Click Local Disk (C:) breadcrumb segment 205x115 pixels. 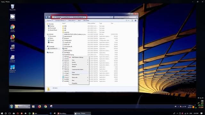67,17
